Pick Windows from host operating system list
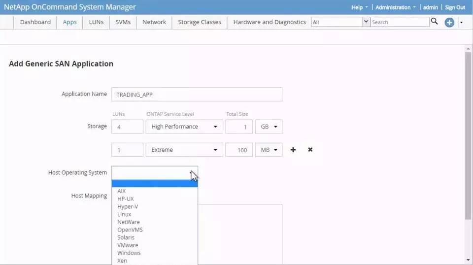The height and width of the screenshot is (265, 473). click(x=129, y=253)
